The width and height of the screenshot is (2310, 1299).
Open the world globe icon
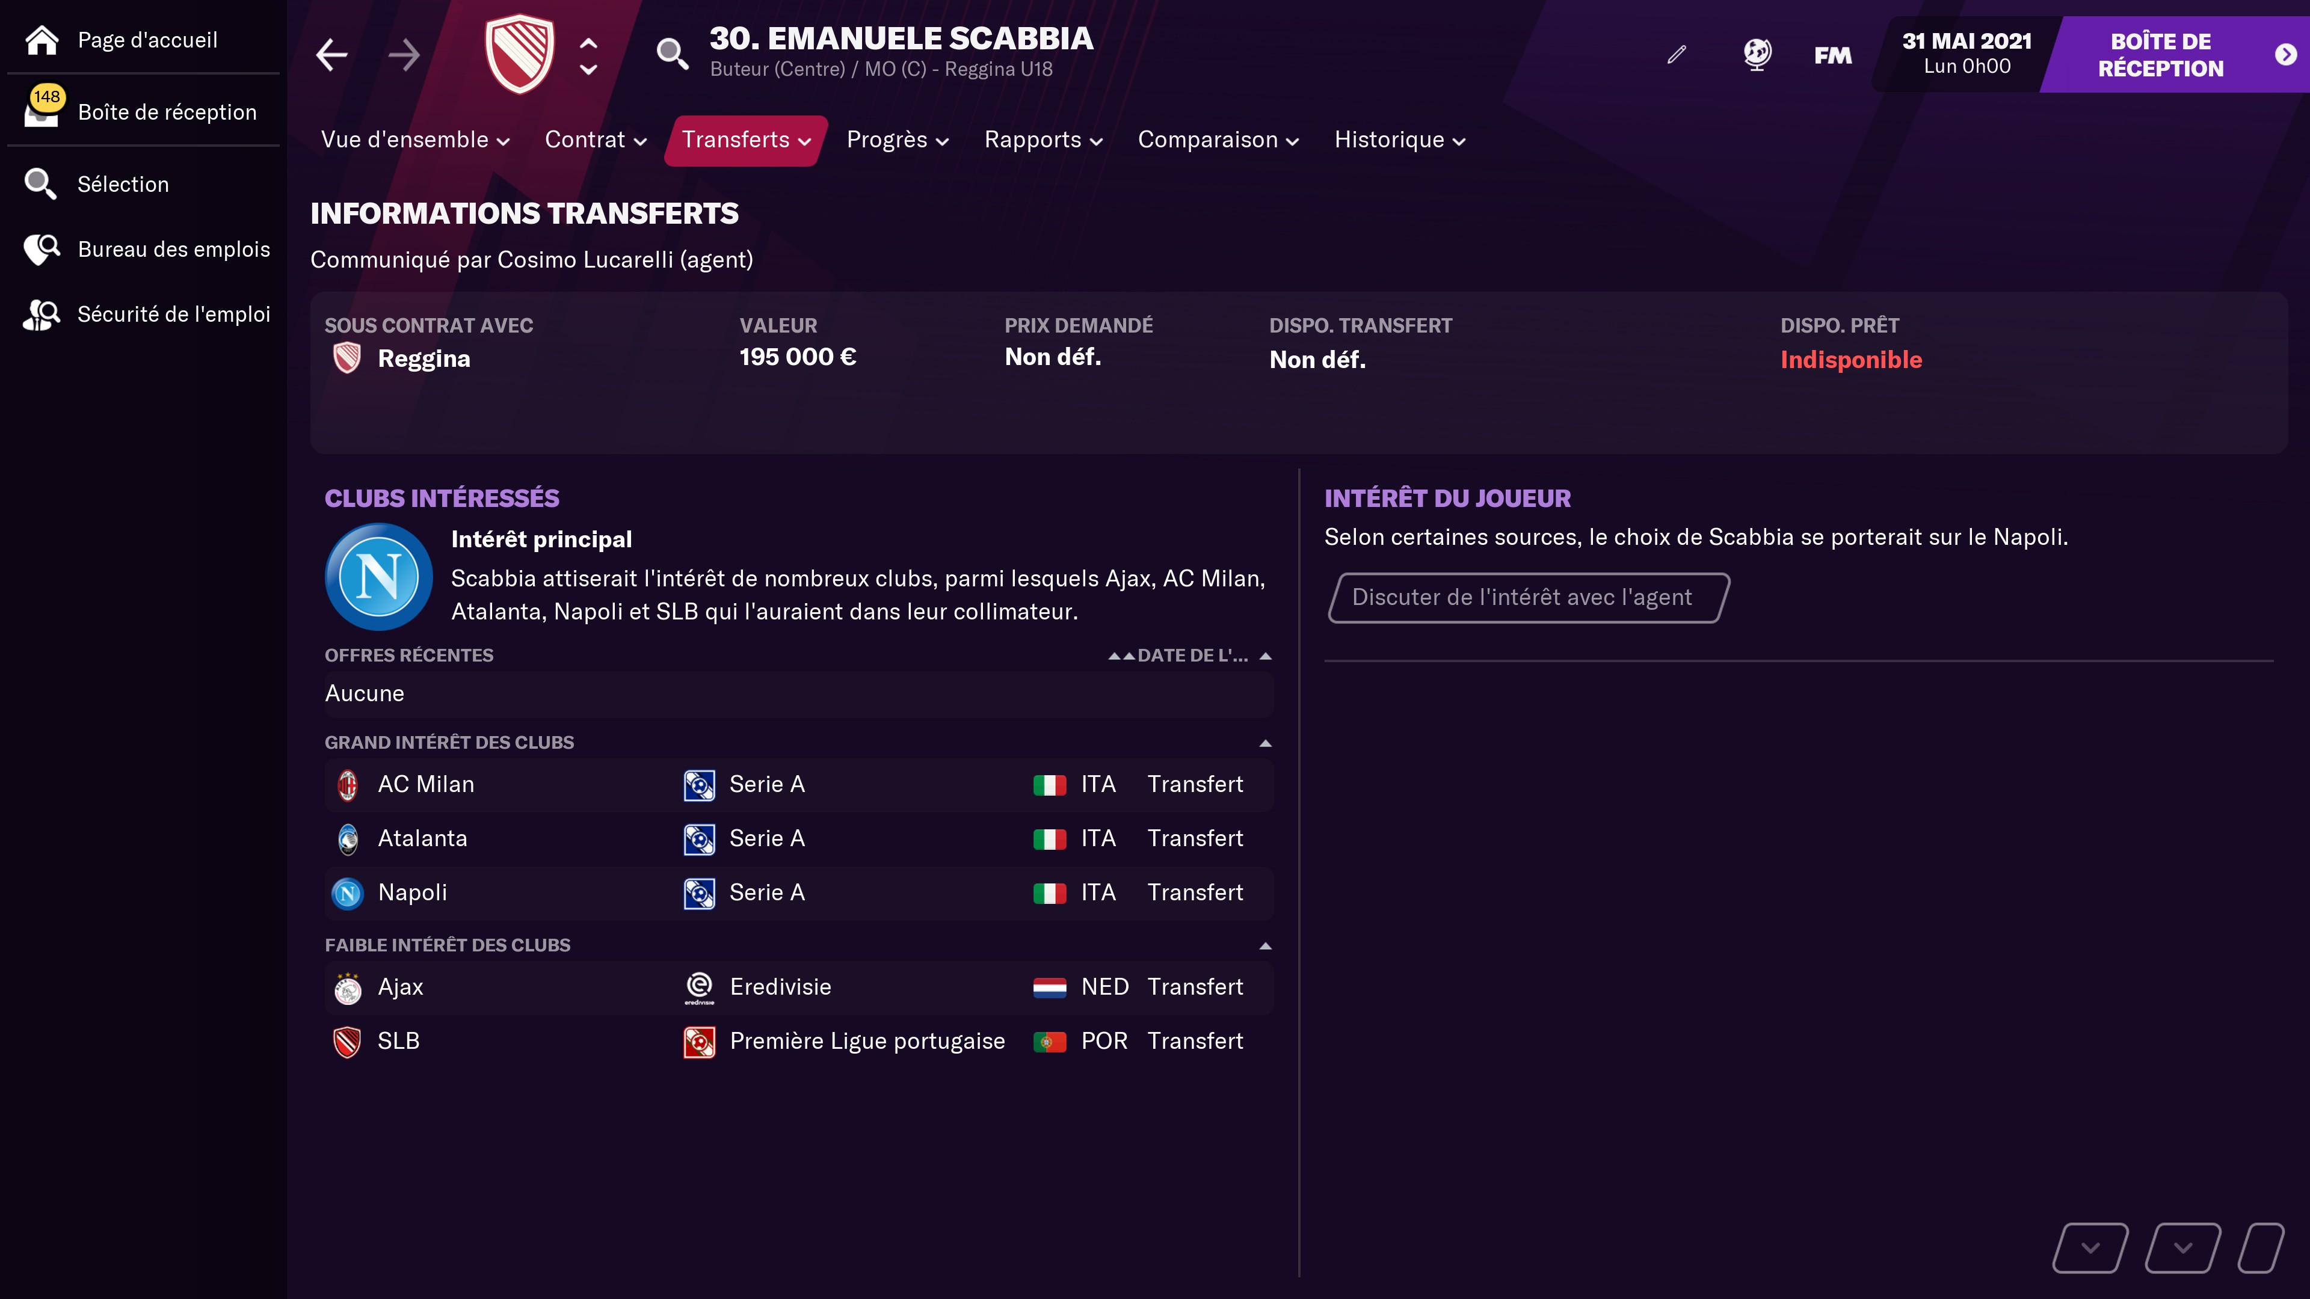click(1757, 55)
